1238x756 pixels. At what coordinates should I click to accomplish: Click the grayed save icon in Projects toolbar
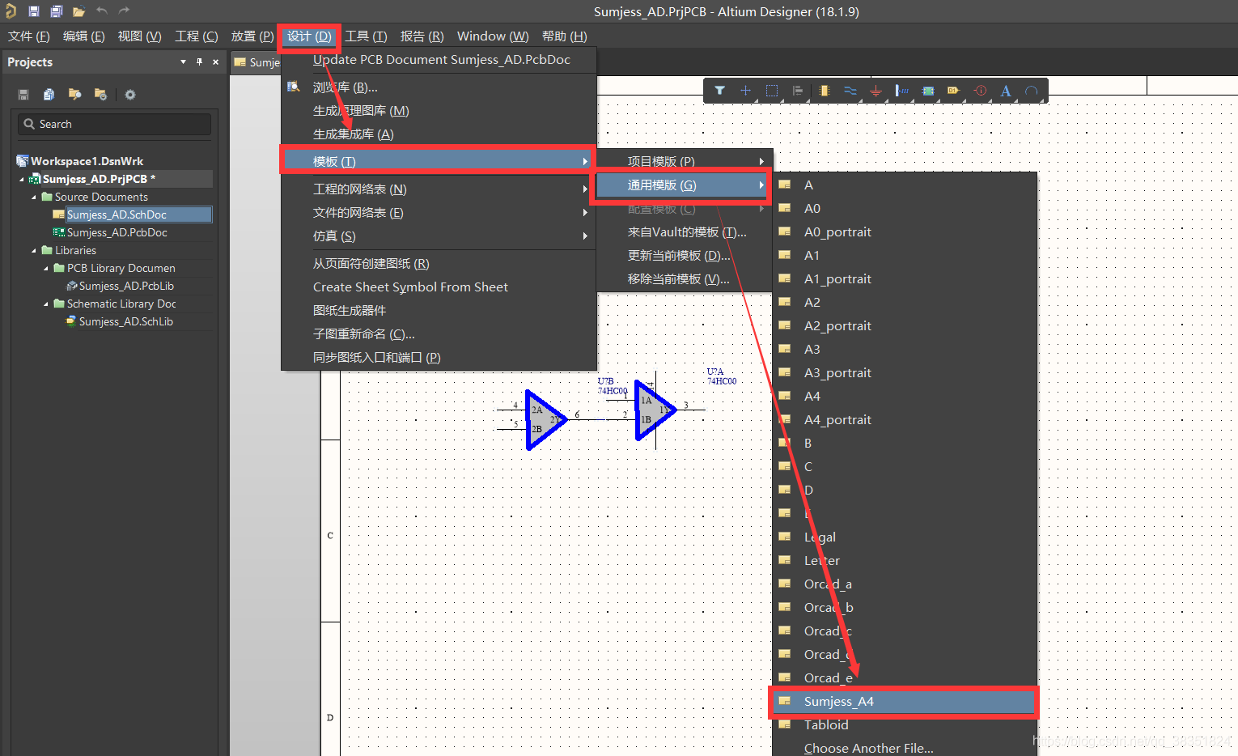pyautogui.click(x=23, y=95)
